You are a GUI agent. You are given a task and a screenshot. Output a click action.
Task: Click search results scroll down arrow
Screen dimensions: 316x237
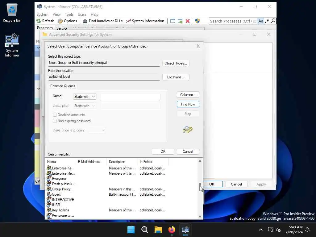point(200,217)
